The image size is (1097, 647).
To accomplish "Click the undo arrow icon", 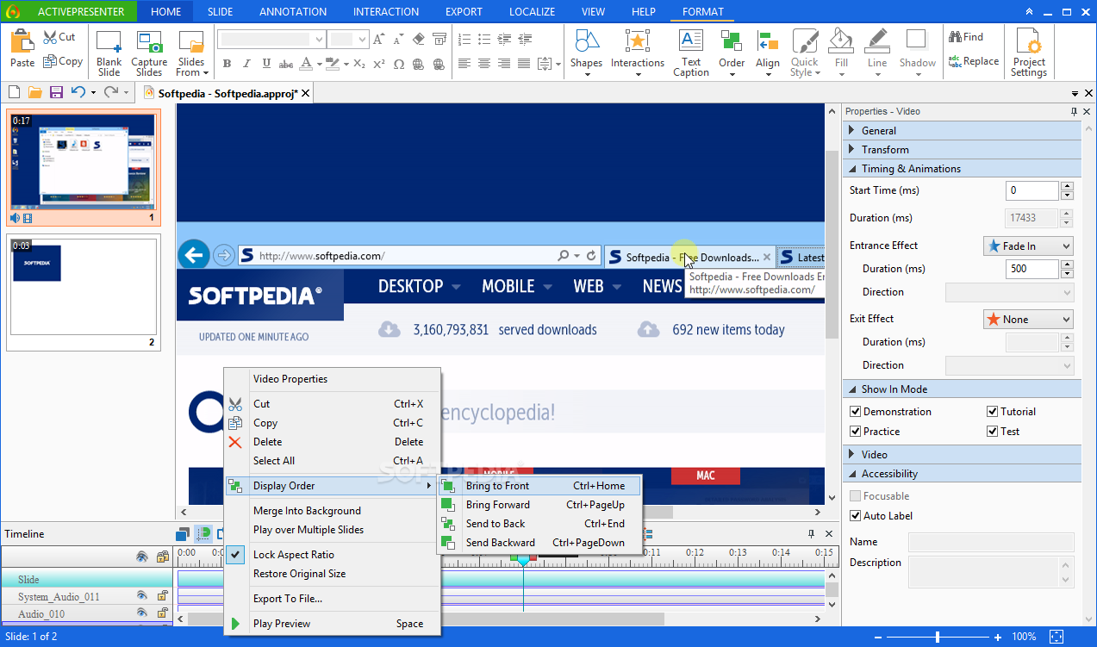I will tap(78, 92).
